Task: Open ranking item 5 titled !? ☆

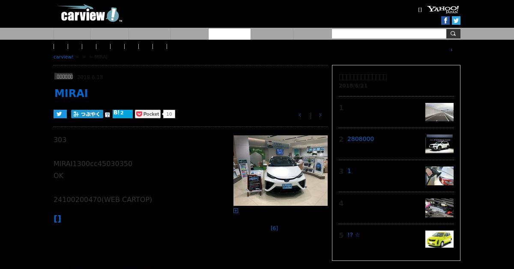Action: click(354, 235)
